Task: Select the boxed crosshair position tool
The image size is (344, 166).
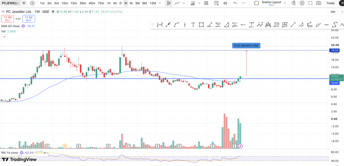Action: coord(285,25)
